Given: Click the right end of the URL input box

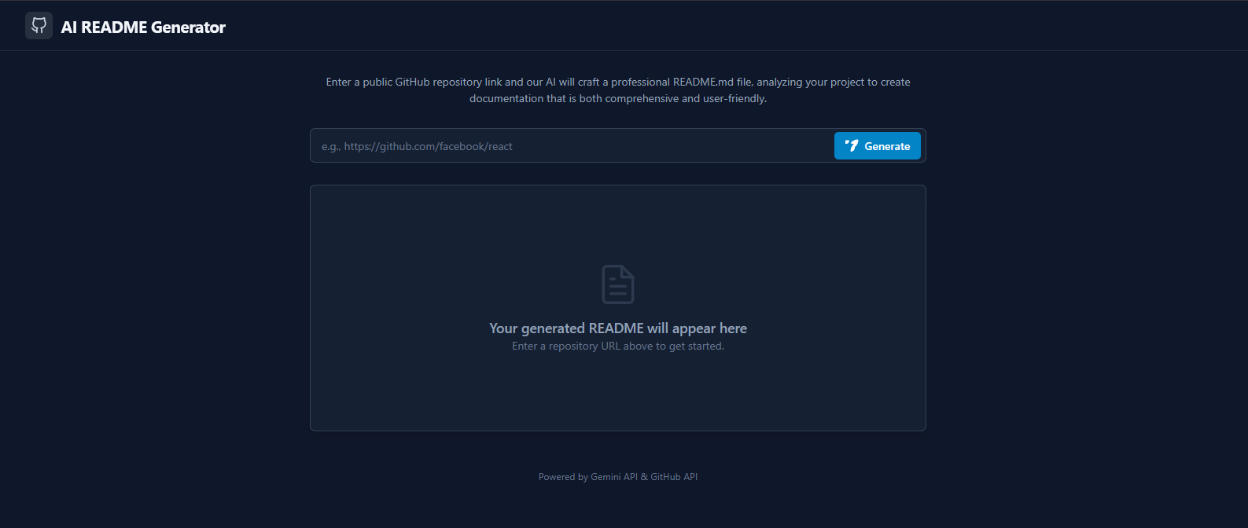Looking at the screenshot, I should pos(818,146).
